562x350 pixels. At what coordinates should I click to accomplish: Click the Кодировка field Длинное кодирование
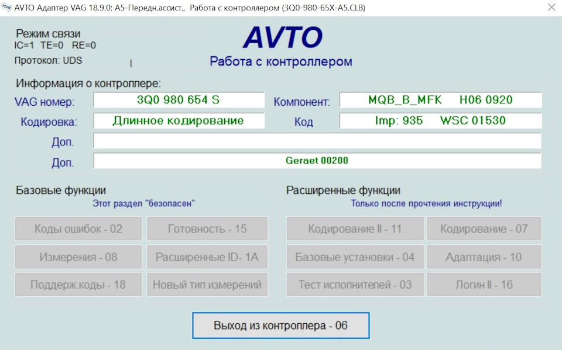tap(179, 120)
